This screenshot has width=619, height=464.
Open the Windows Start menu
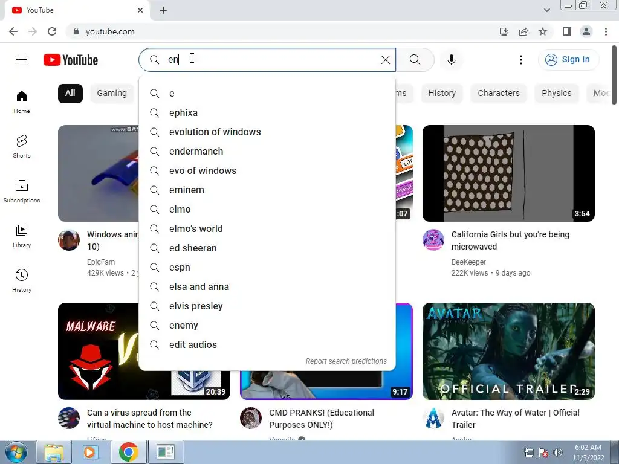coord(16,452)
